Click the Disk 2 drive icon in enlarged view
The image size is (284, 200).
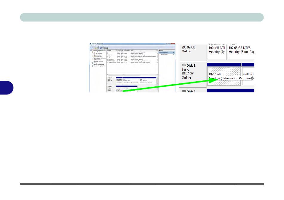[x=184, y=91]
